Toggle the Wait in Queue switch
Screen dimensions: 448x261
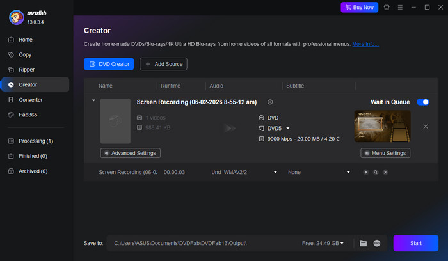pos(423,102)
